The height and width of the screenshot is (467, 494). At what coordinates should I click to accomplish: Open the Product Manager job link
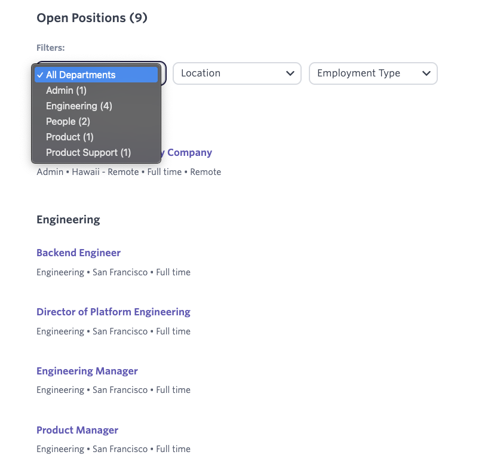click(77, 430)
